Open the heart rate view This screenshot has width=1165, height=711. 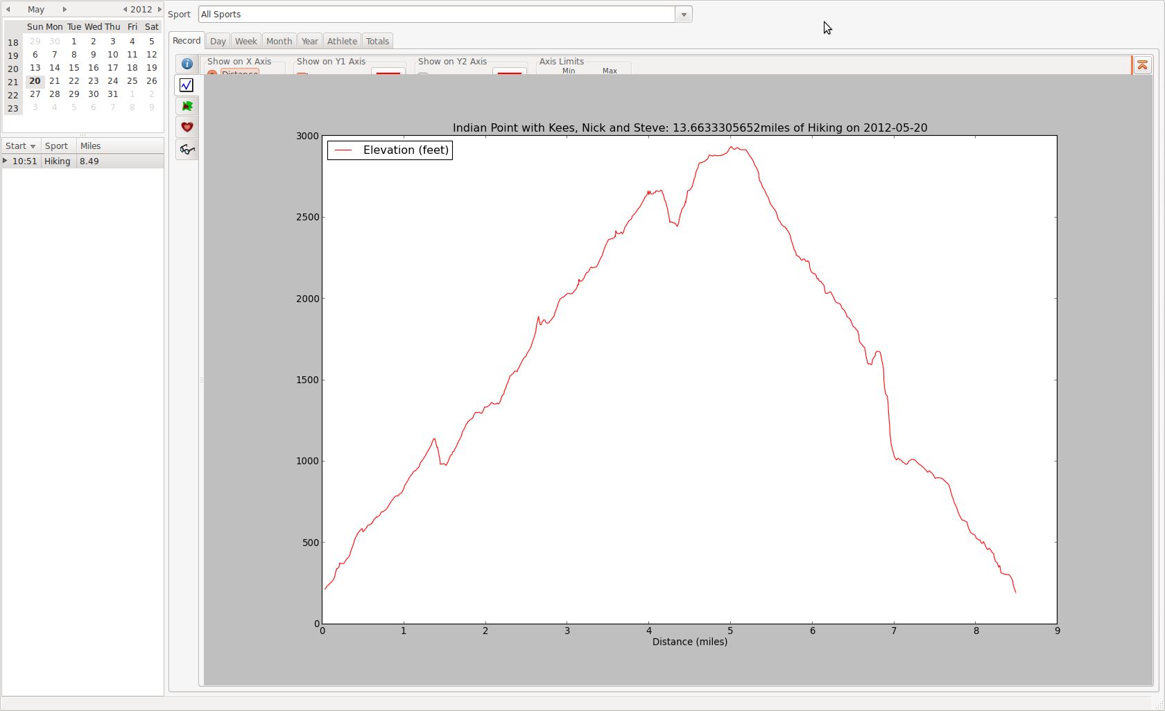click(187, 127)
